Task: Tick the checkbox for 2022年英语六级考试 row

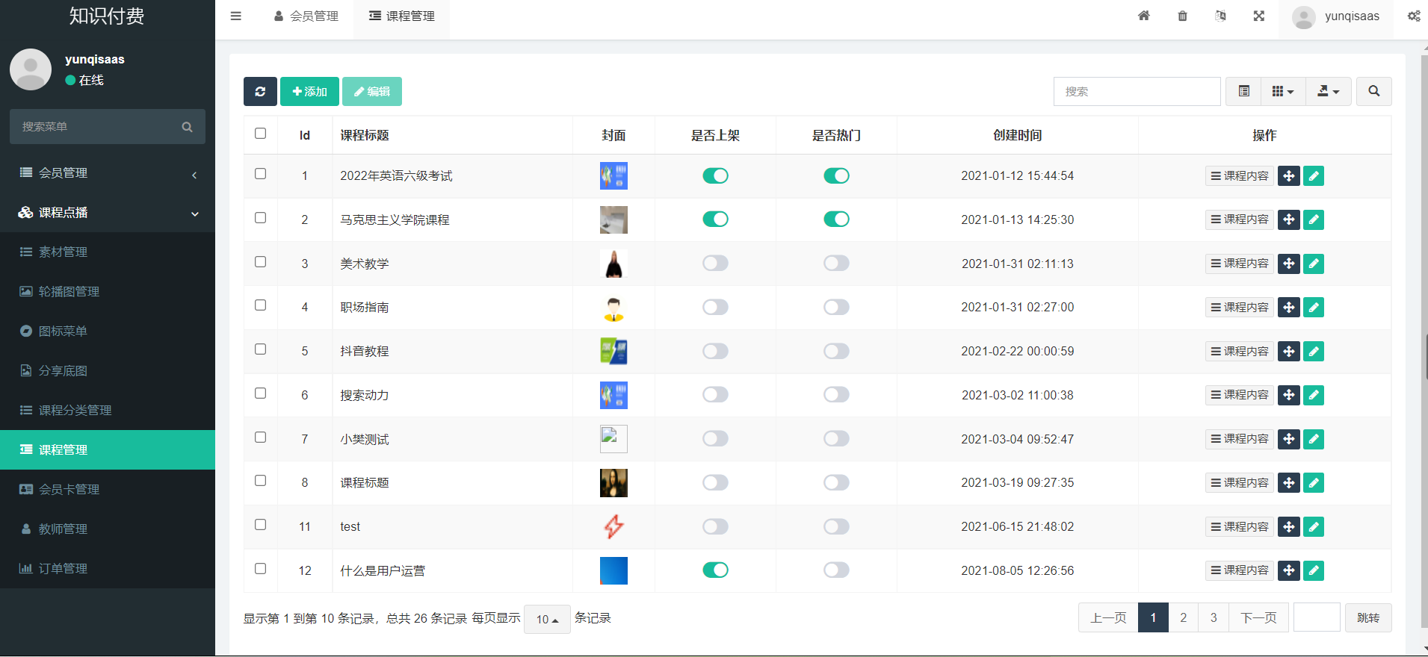Action: coord(260,174)
